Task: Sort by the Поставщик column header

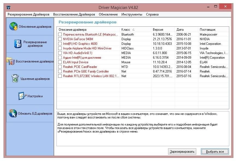Action: pyautogui.click(x=213, y=30)
